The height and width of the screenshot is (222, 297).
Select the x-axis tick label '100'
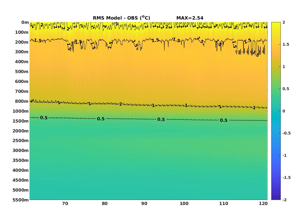[184, 204]
